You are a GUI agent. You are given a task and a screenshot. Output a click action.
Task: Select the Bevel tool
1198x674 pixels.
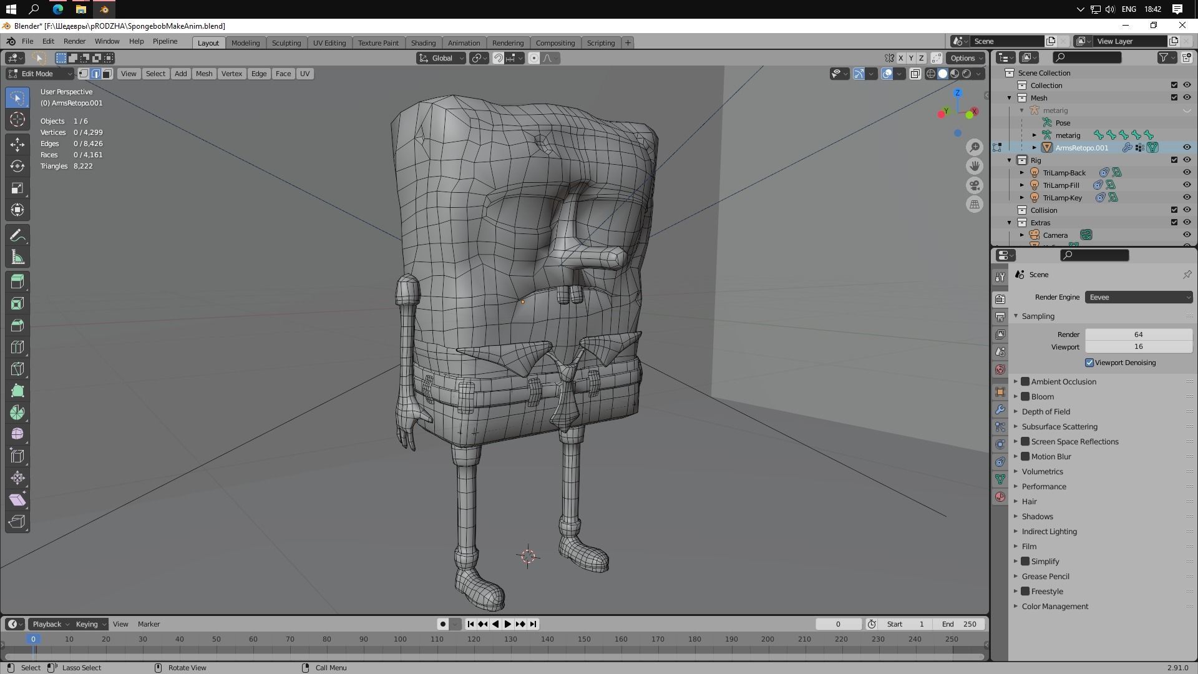[17, 325]
